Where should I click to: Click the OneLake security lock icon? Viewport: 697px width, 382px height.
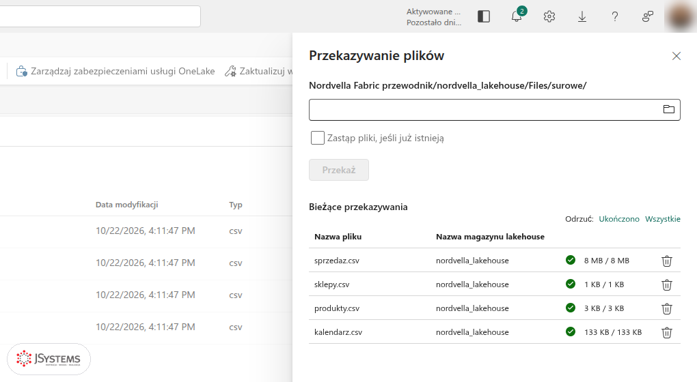tap(21, 71)
